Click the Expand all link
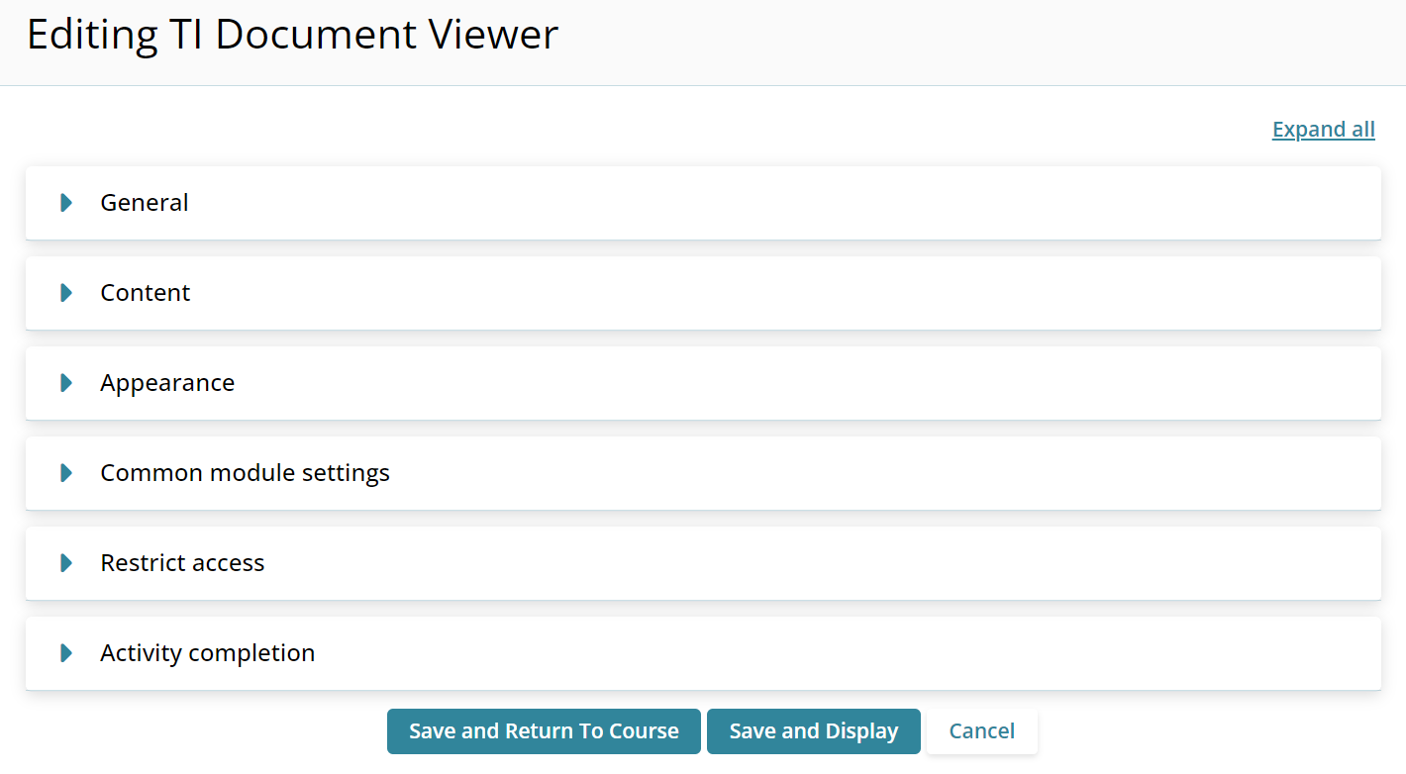The width and height of the screenshot is (1406, 774). [x=1323, y=130]
